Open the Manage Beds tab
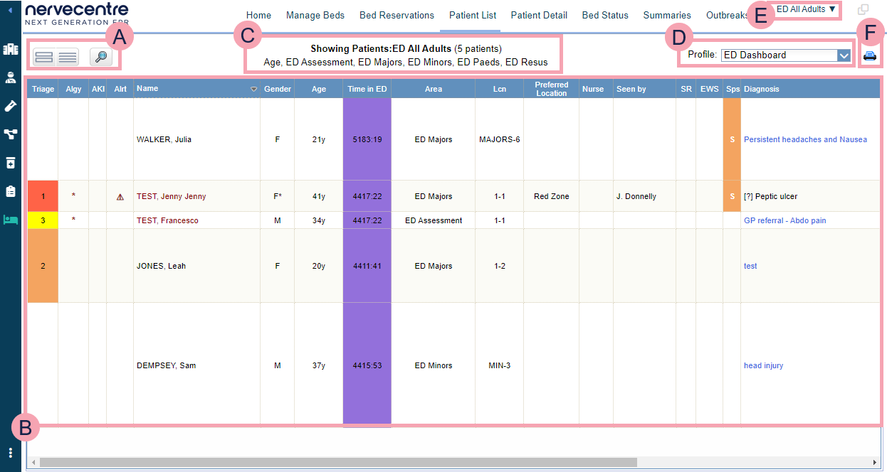 click(315, 15)
